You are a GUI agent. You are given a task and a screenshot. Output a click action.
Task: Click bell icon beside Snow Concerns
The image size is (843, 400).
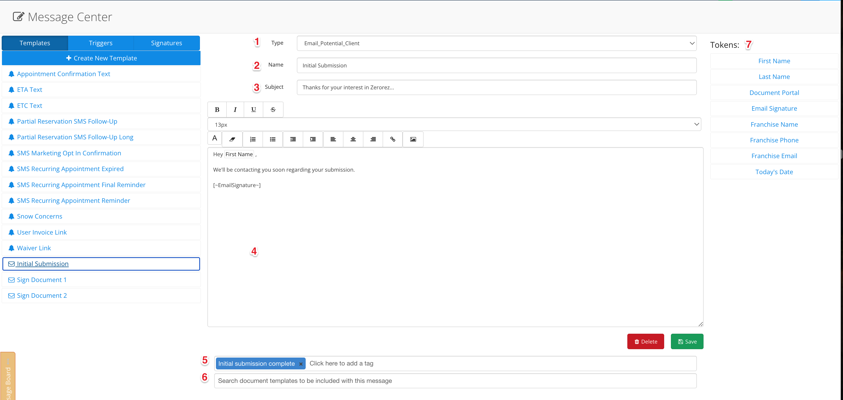(x=12, y=216)
